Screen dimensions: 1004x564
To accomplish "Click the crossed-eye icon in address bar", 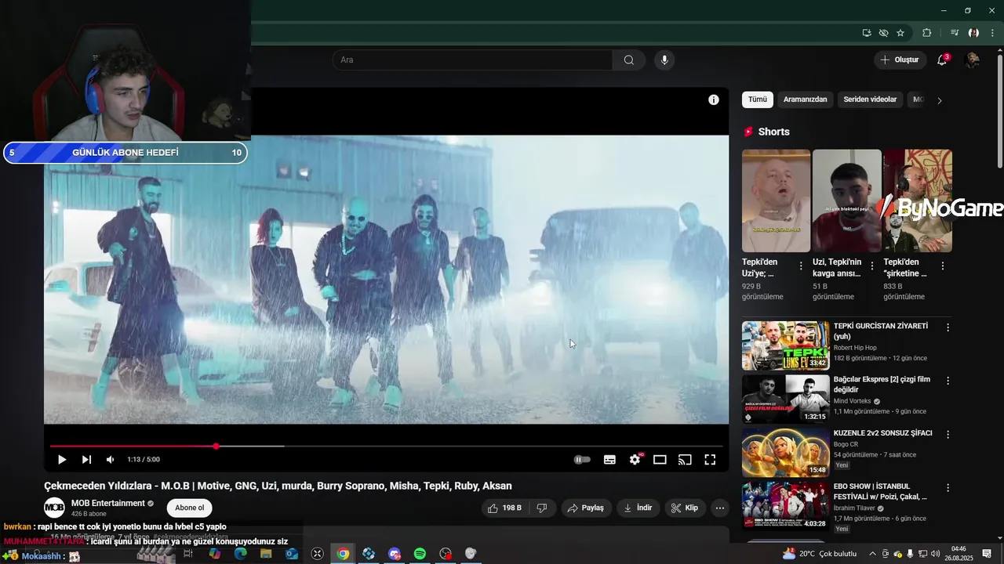I will coord(883,33).
